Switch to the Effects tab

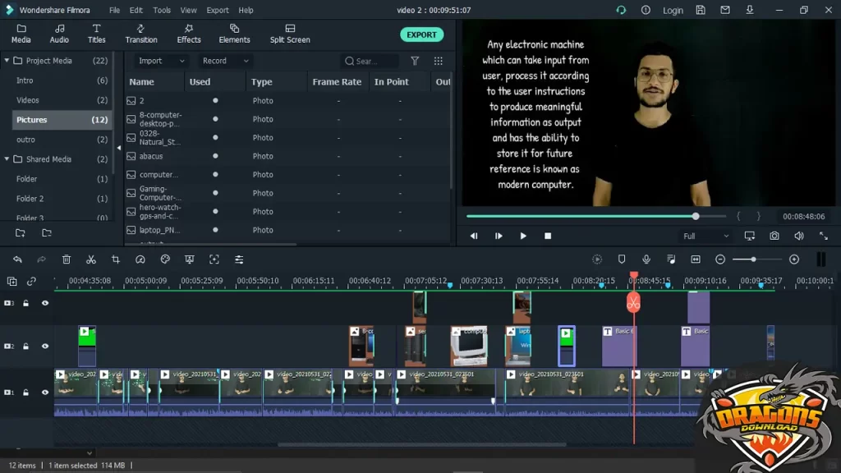[189, 34]
